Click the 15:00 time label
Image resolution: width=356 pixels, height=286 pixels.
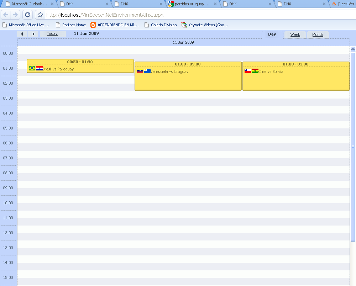click(8, 277)
